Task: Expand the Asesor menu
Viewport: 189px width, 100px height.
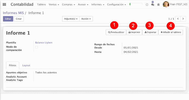Action: [83, 5]
